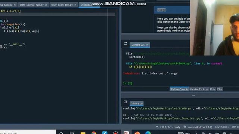This screenshot has height=134, width=239.
Task: Switch to the IPython Console pane tab
Action: pos(179,89)
